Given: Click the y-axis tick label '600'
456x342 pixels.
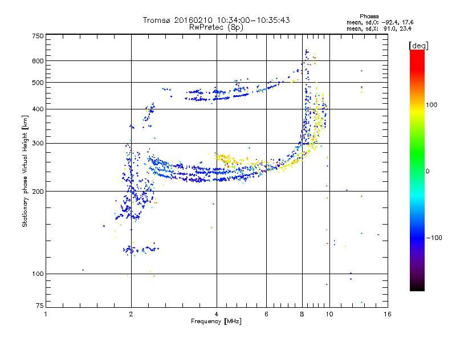Looking at the screenshot, I should pos(38,61).
